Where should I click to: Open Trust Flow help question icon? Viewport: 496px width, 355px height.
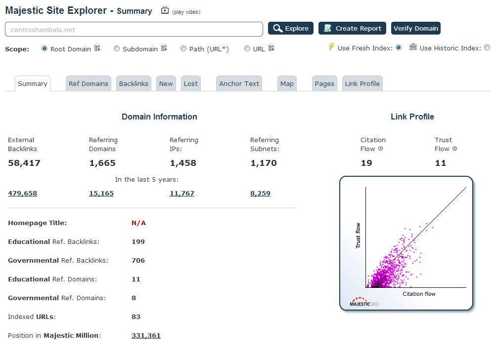[454, 149]
